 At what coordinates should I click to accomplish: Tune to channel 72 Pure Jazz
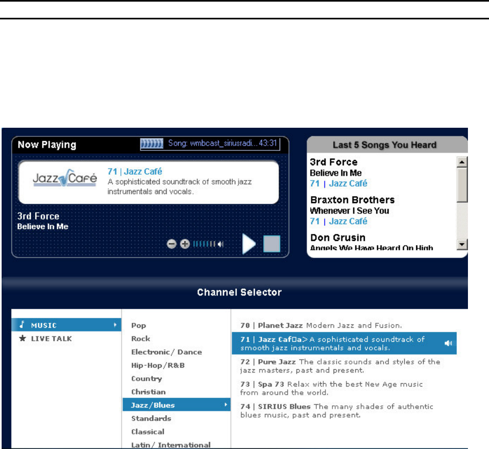click(x=340, y=366)
